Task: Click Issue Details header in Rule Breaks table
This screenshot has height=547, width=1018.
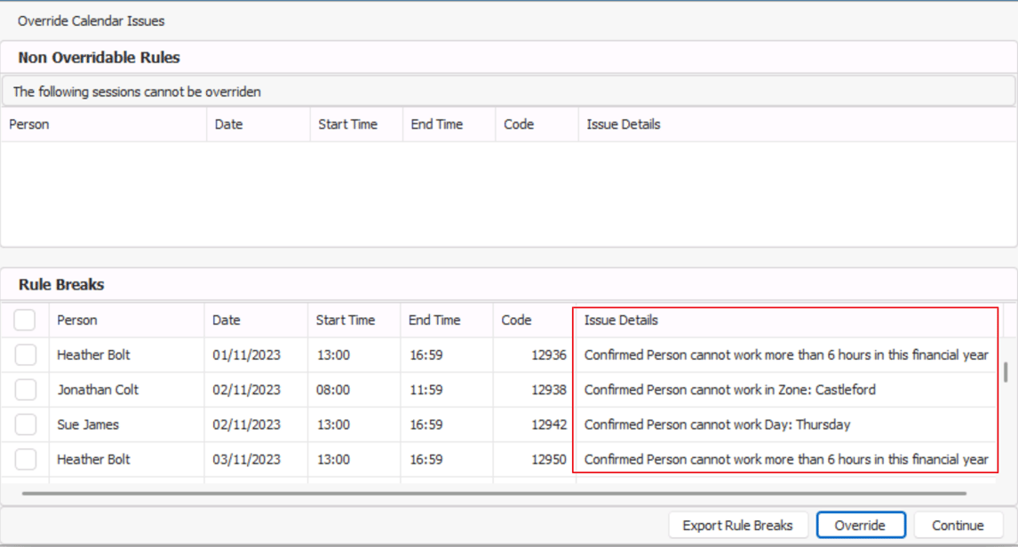Action: tap(621, 320)
